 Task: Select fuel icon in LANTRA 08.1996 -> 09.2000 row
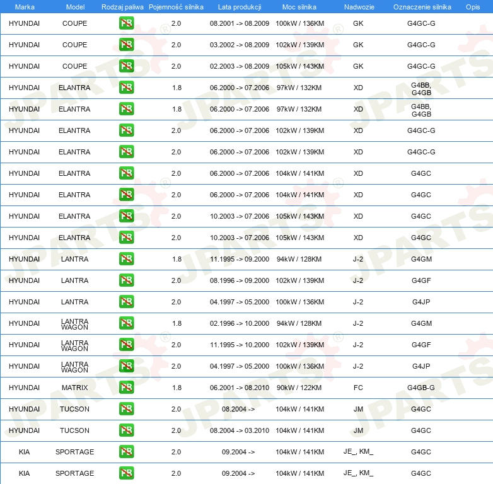pyautogui.click(x=126, y=280)
